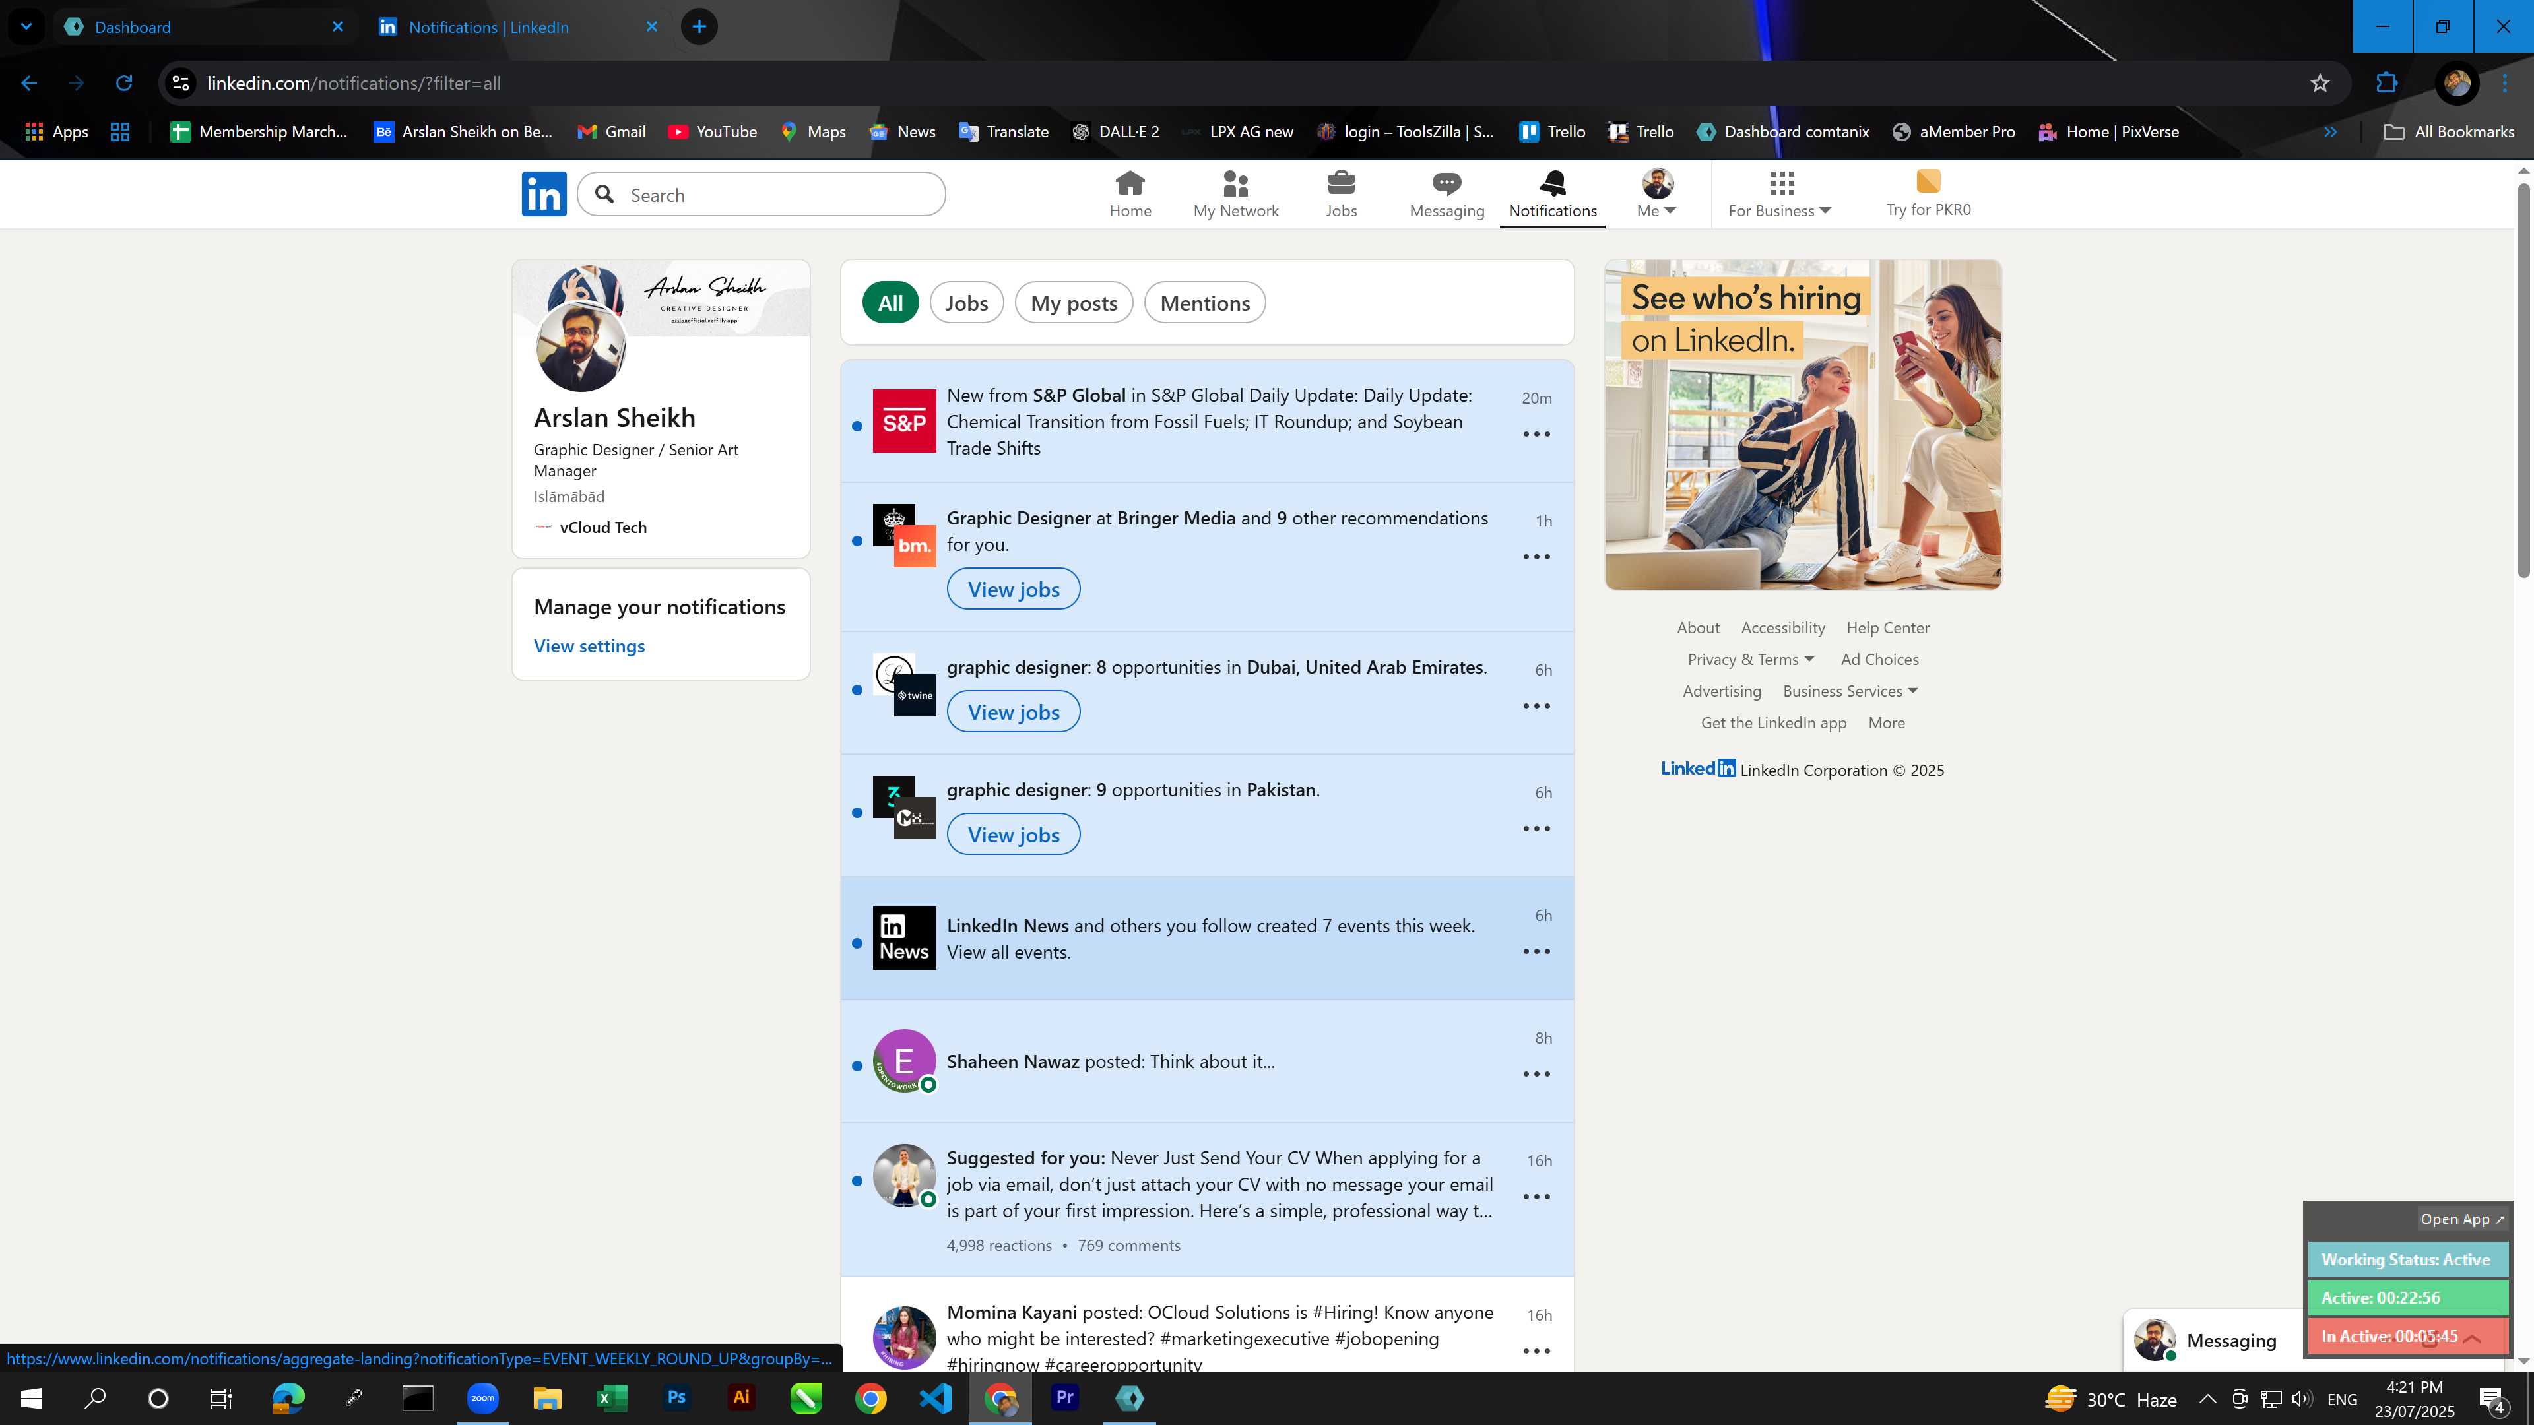
Task: Click the LinkedIn search field
Action: (762, 195)
